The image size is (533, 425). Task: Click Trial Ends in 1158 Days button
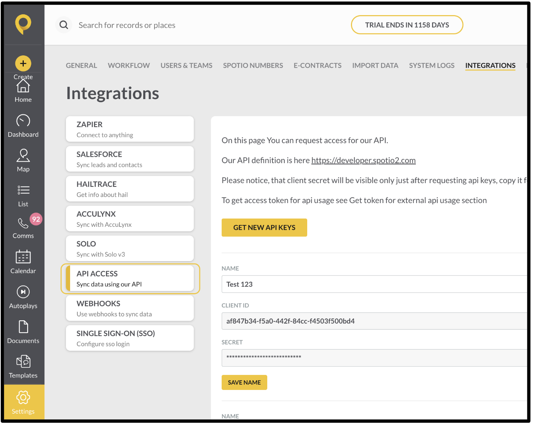pyautogui.click(x=407, y=25)
